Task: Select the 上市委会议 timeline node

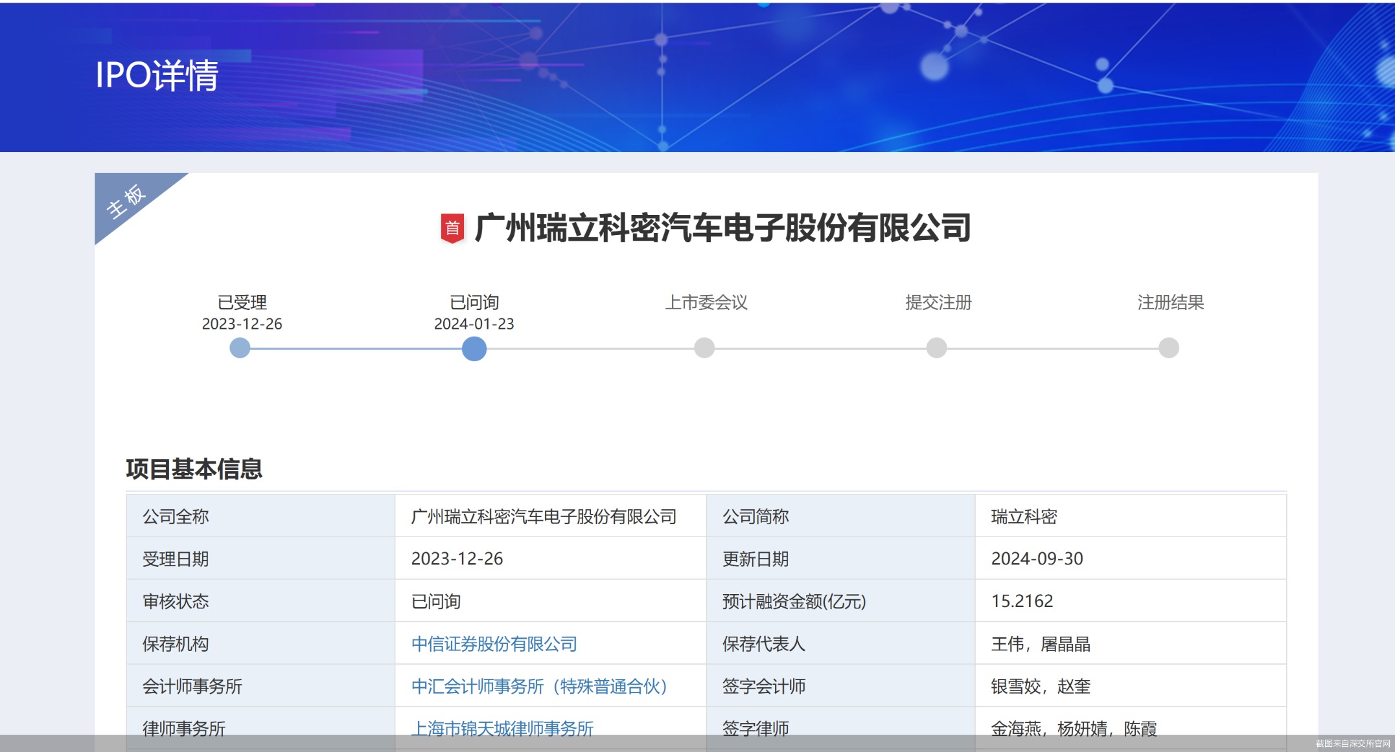Action: click(704, 348)
